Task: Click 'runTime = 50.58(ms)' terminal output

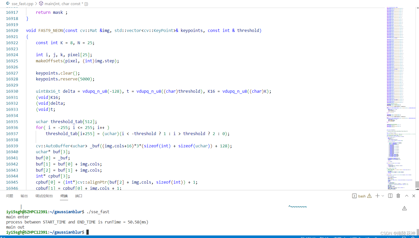Action: 126,222
